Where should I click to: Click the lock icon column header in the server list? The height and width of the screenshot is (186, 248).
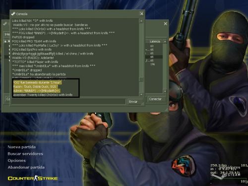click(x=5, y=42)
